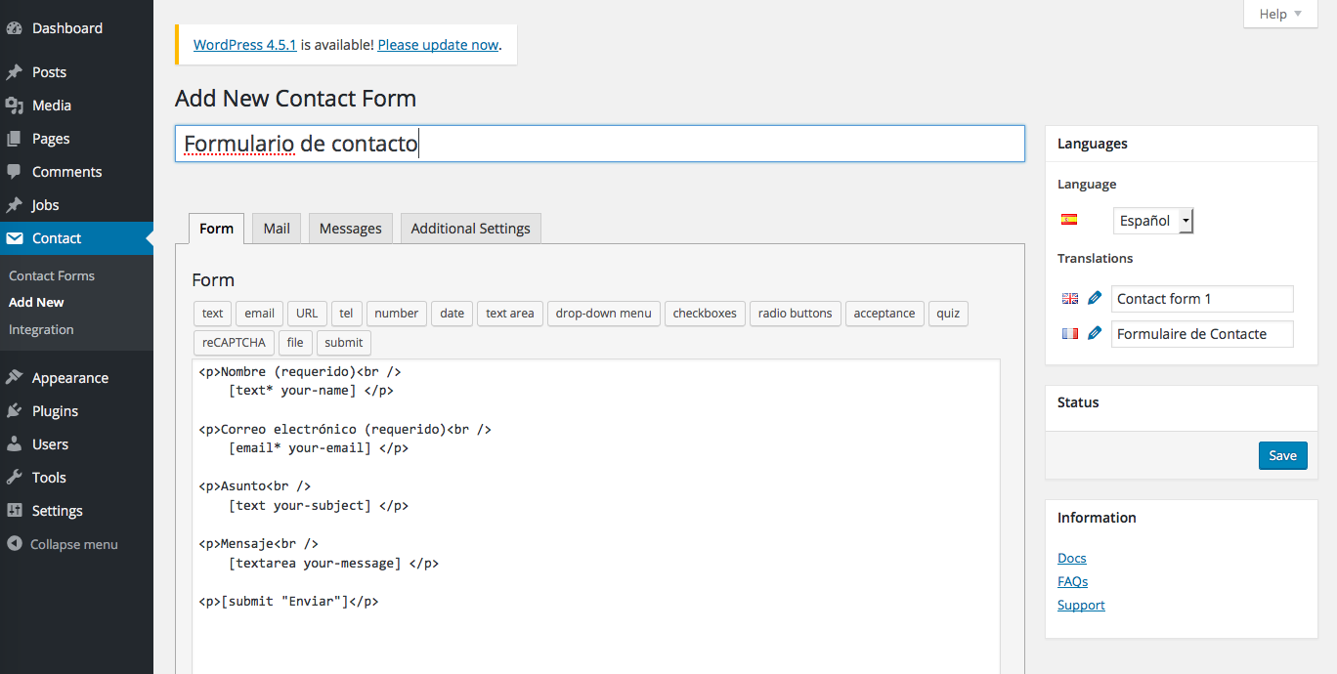Click the form title input field

(599, 144)
